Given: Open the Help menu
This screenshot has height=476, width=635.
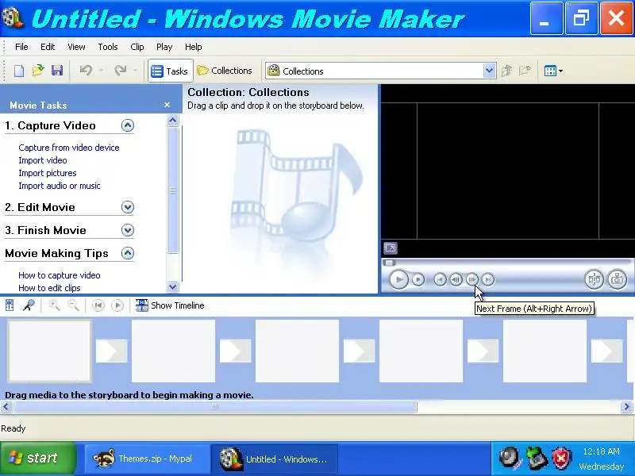Looking at the screenshot, I should (193, 47).
